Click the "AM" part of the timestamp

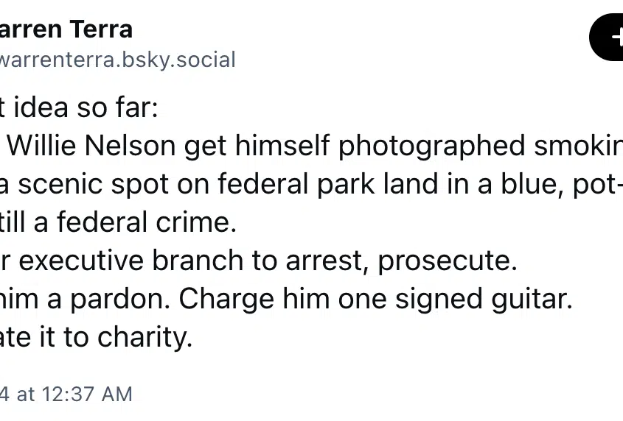[116, 394]
